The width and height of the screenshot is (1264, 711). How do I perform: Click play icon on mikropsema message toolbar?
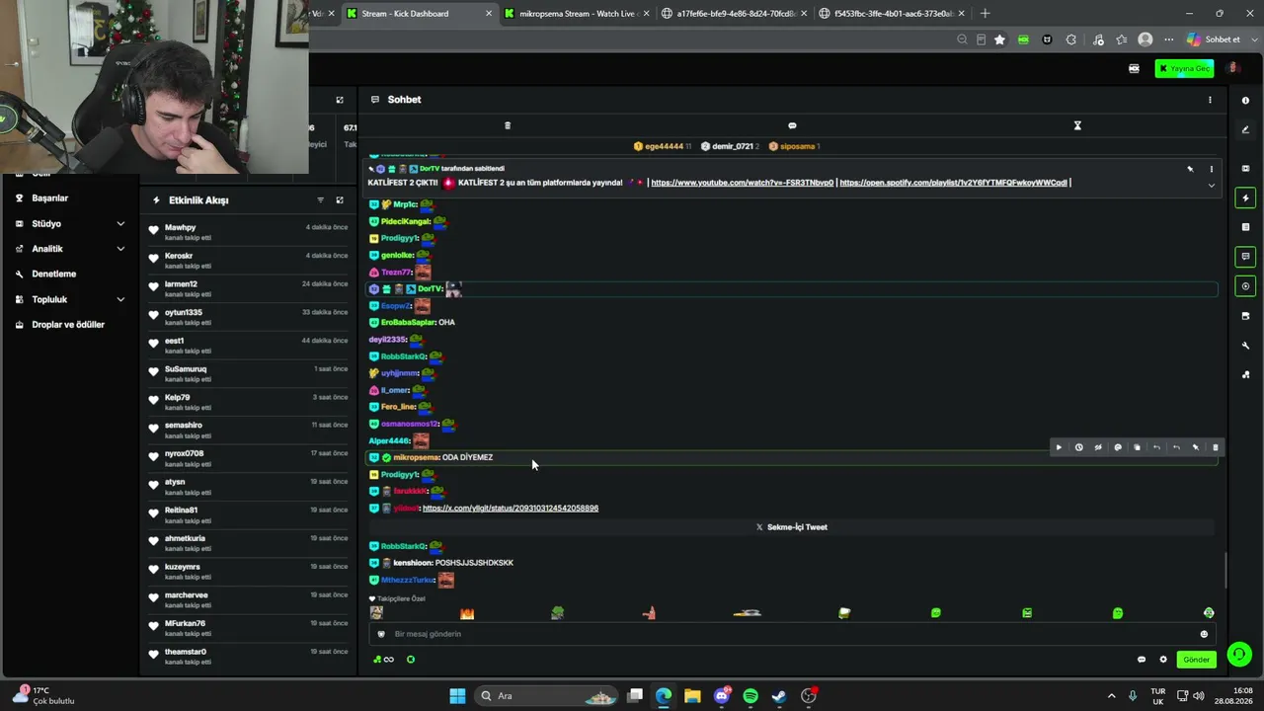point(1059,447)
